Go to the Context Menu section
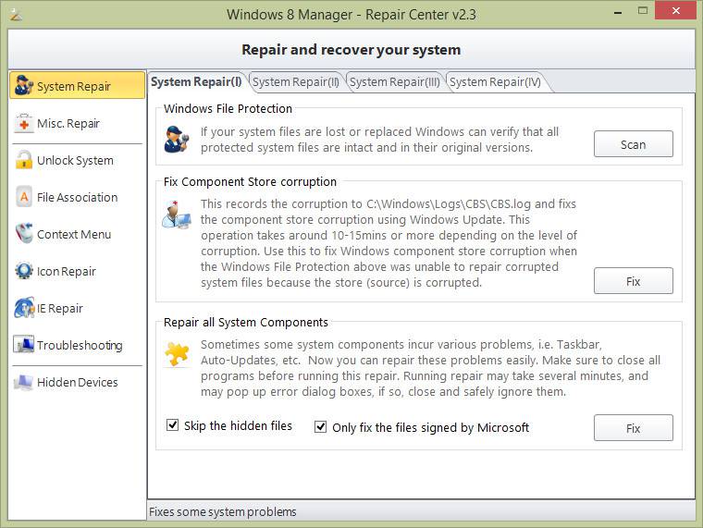Screen dimensions: 703x528 click(x=77, y=234)
